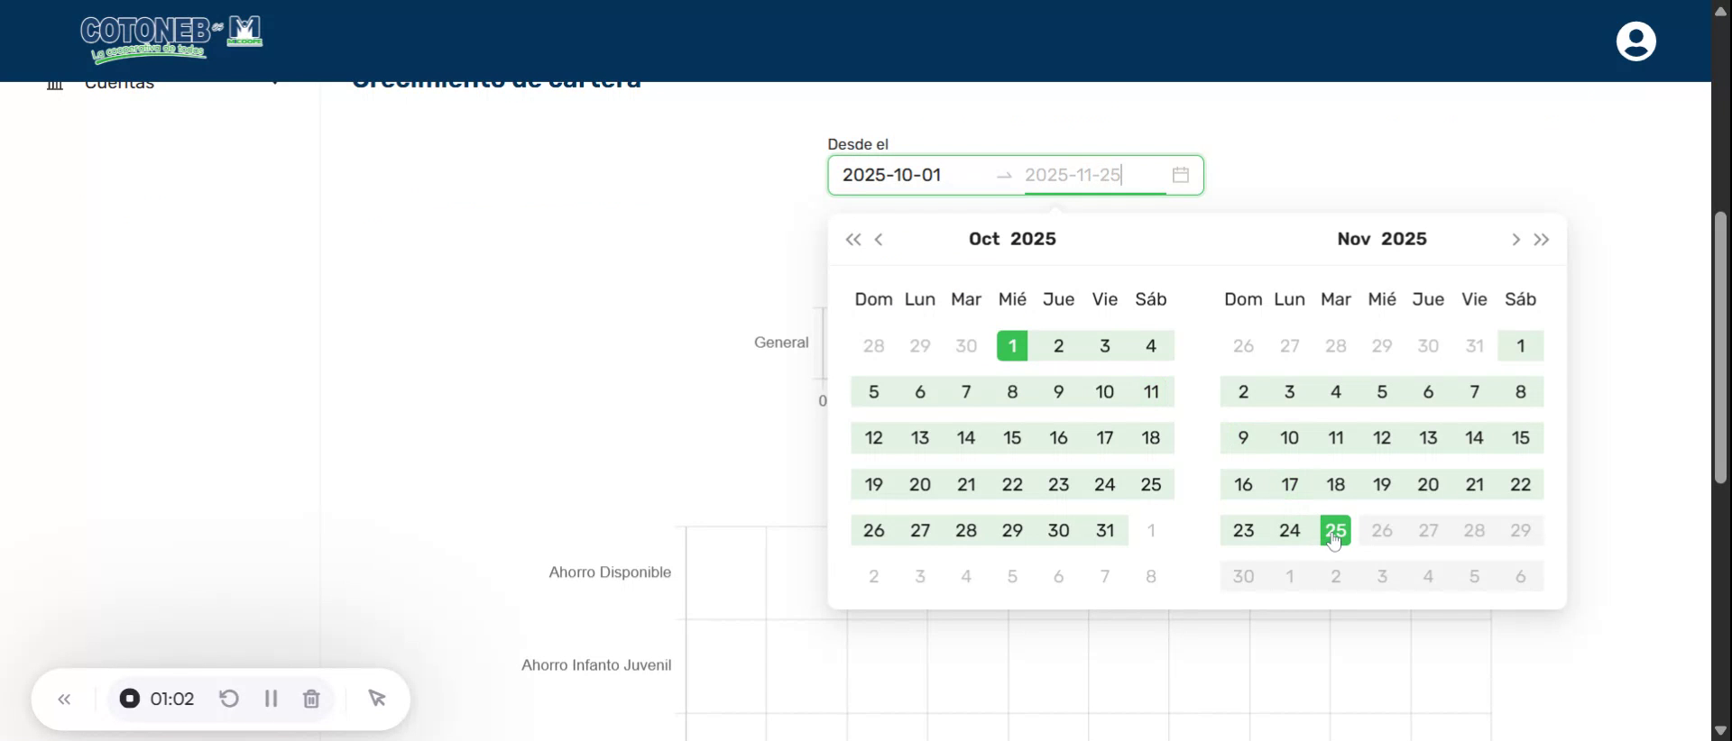Go to next month with single-right arrow
This screenshot has width=1732, height=741.
click(1515, 240)
